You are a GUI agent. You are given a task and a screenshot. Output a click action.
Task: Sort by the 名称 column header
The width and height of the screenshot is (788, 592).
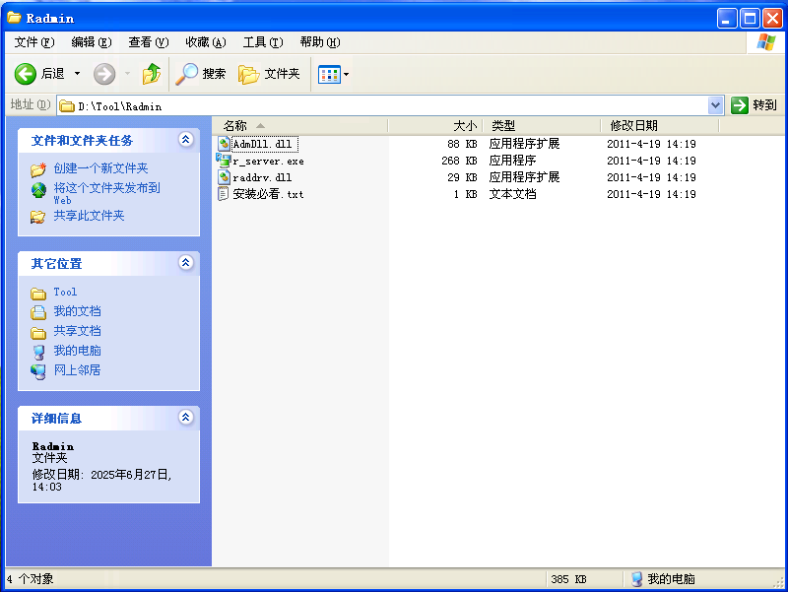point(299,126)
